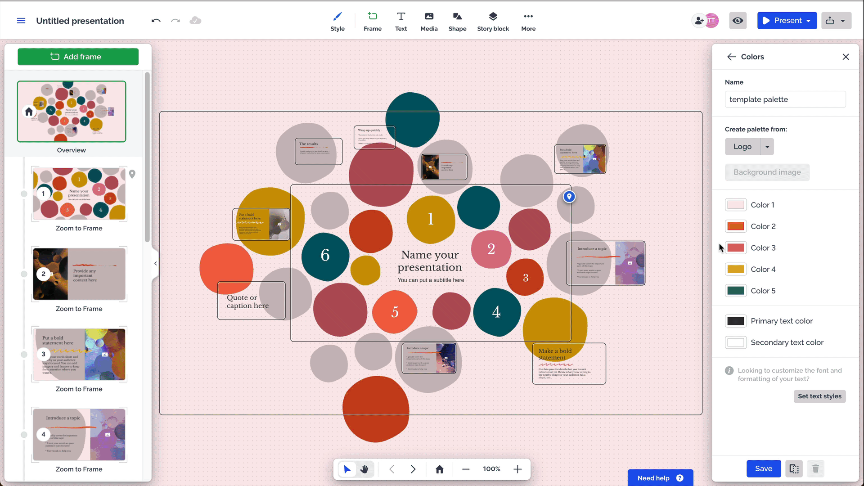Image resolution: width=864 pixels, height=486 pixels.
Task: Toggle the preview eye button
Action: 738,21
